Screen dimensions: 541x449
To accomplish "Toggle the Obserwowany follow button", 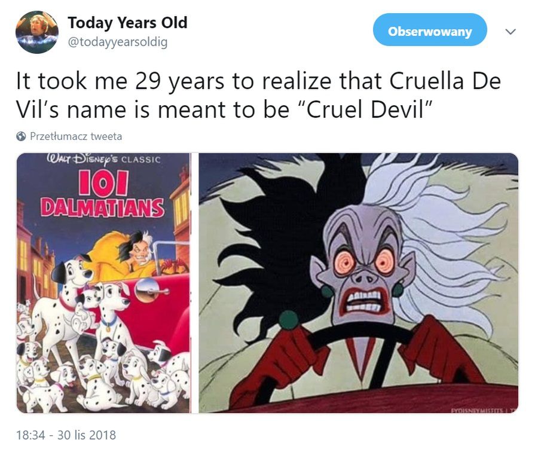I will tap(430, 31).
